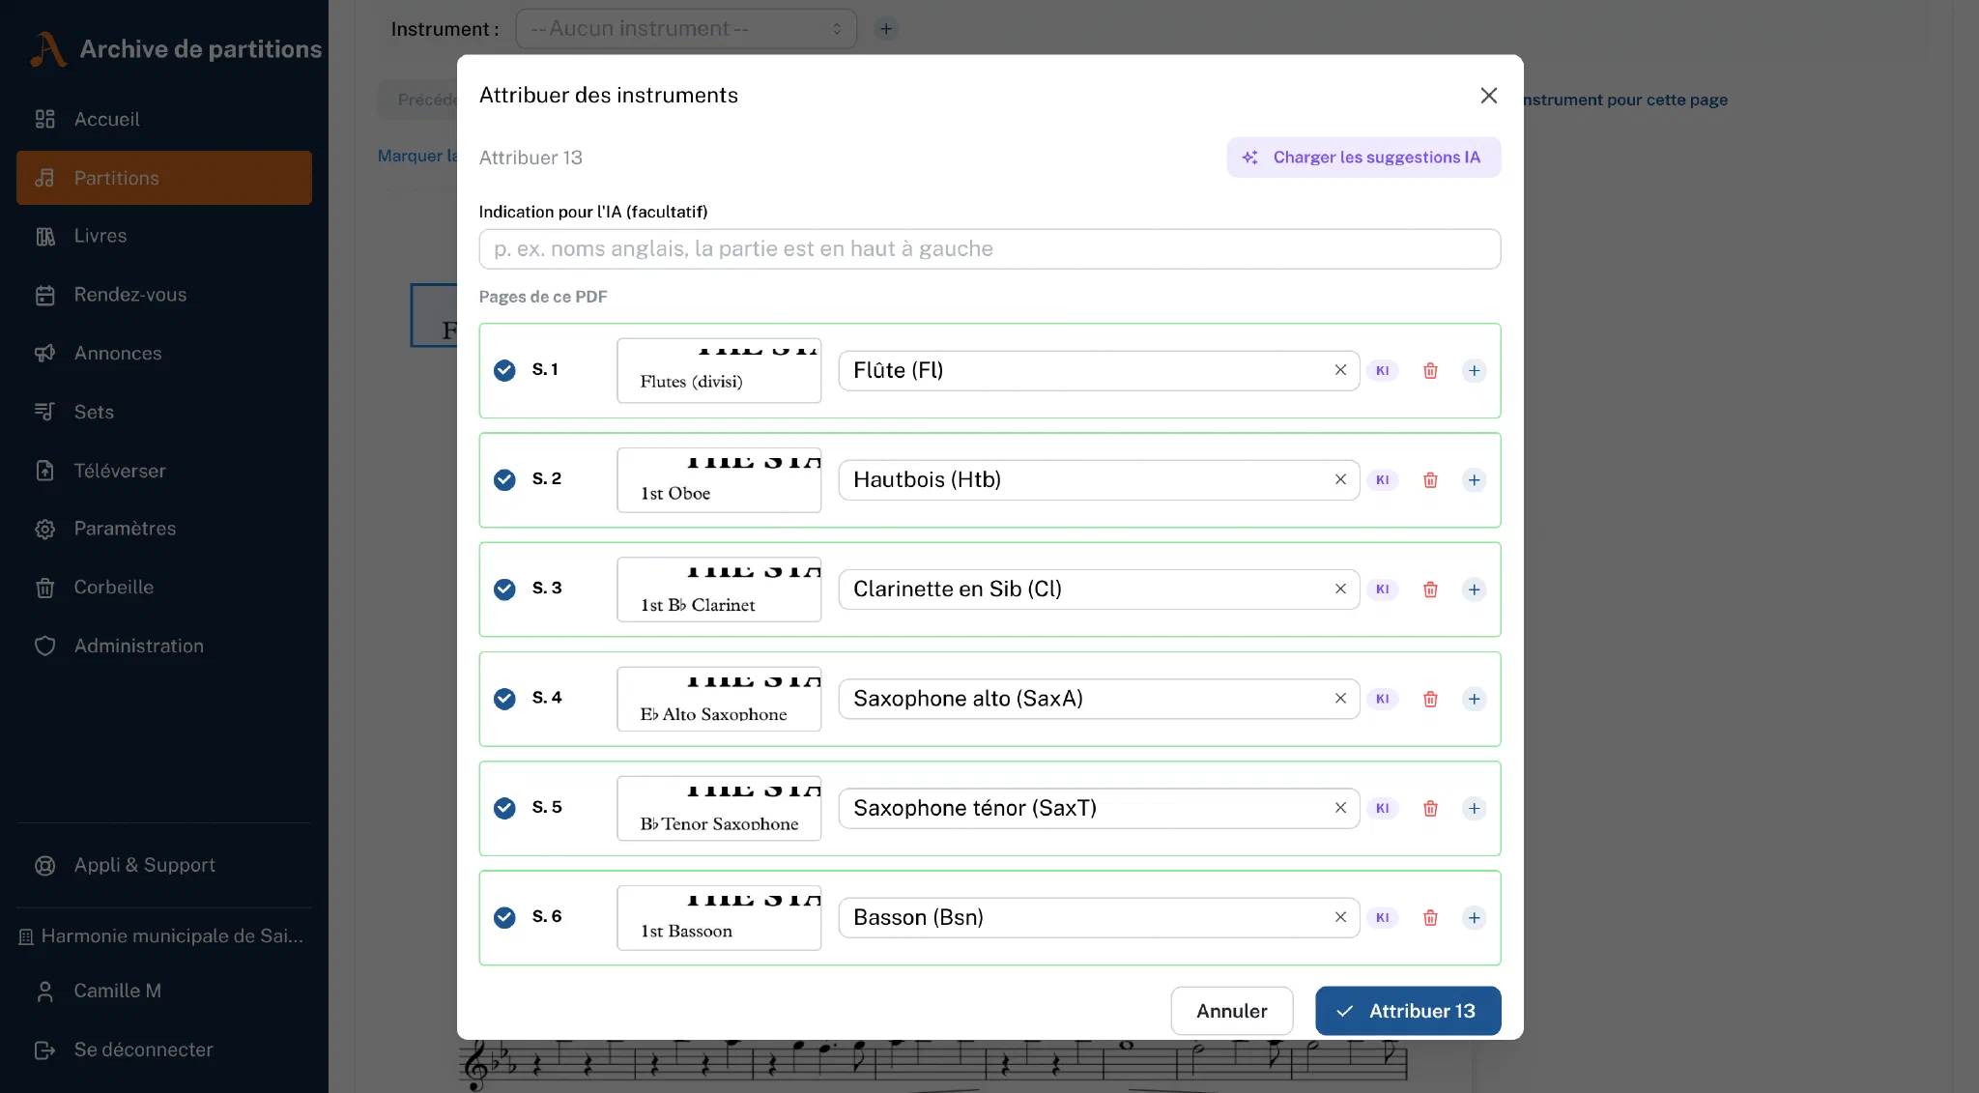Screen dimensions: 1979x1093
Task: Click Charger les suggestions IA button
Action: point(1363,158)
